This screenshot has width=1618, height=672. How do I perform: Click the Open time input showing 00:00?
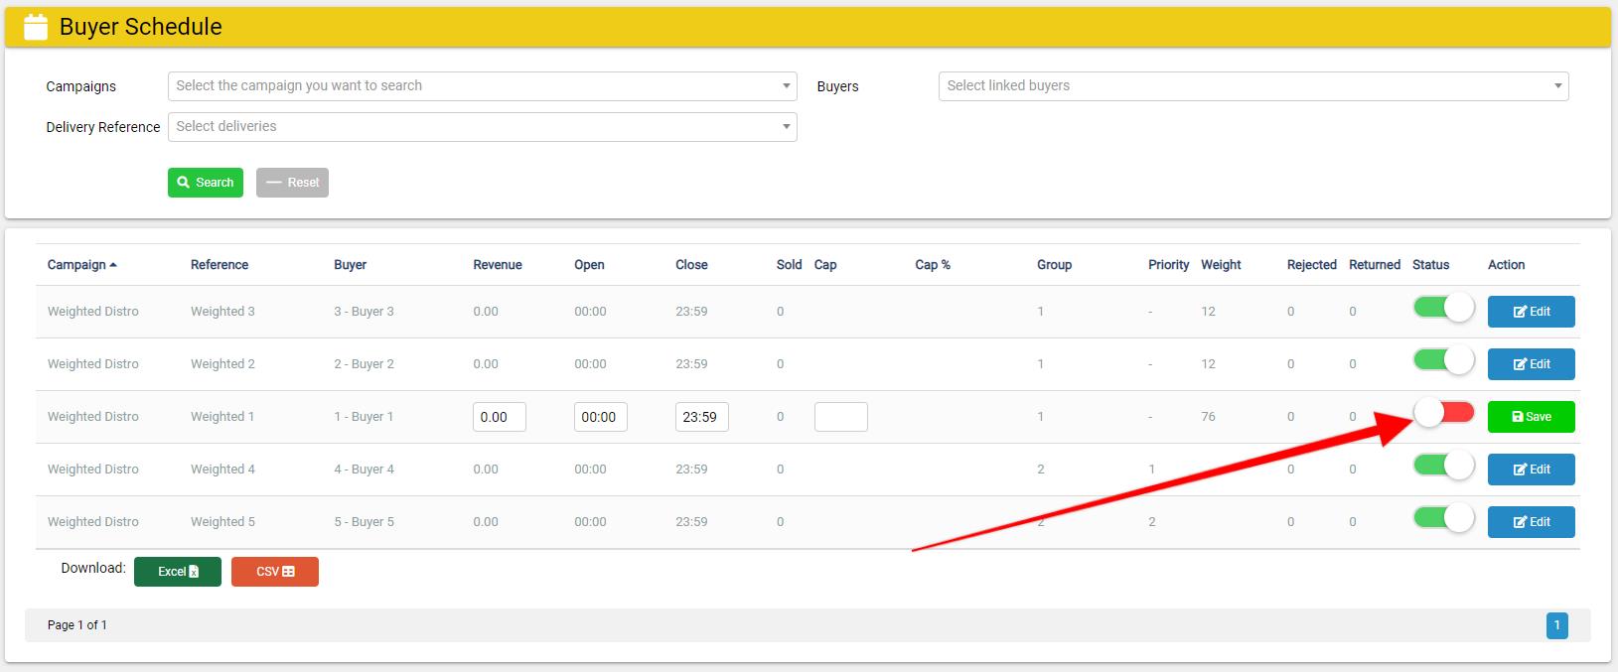point(601,417)
